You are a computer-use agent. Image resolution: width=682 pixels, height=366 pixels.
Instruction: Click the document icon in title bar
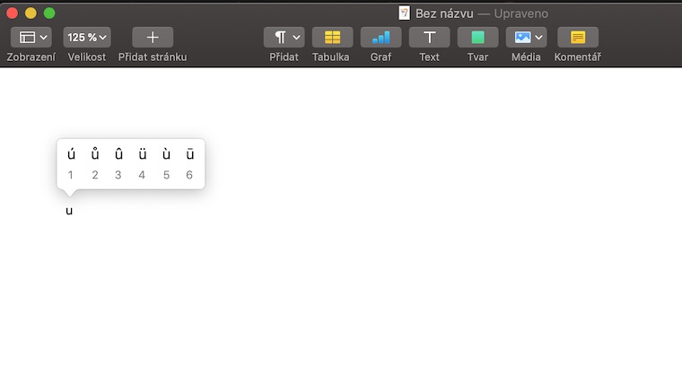[404, 13]
